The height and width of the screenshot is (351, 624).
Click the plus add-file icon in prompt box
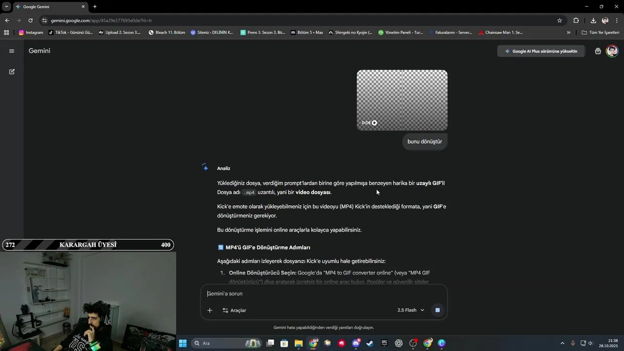tap(210, 310)
